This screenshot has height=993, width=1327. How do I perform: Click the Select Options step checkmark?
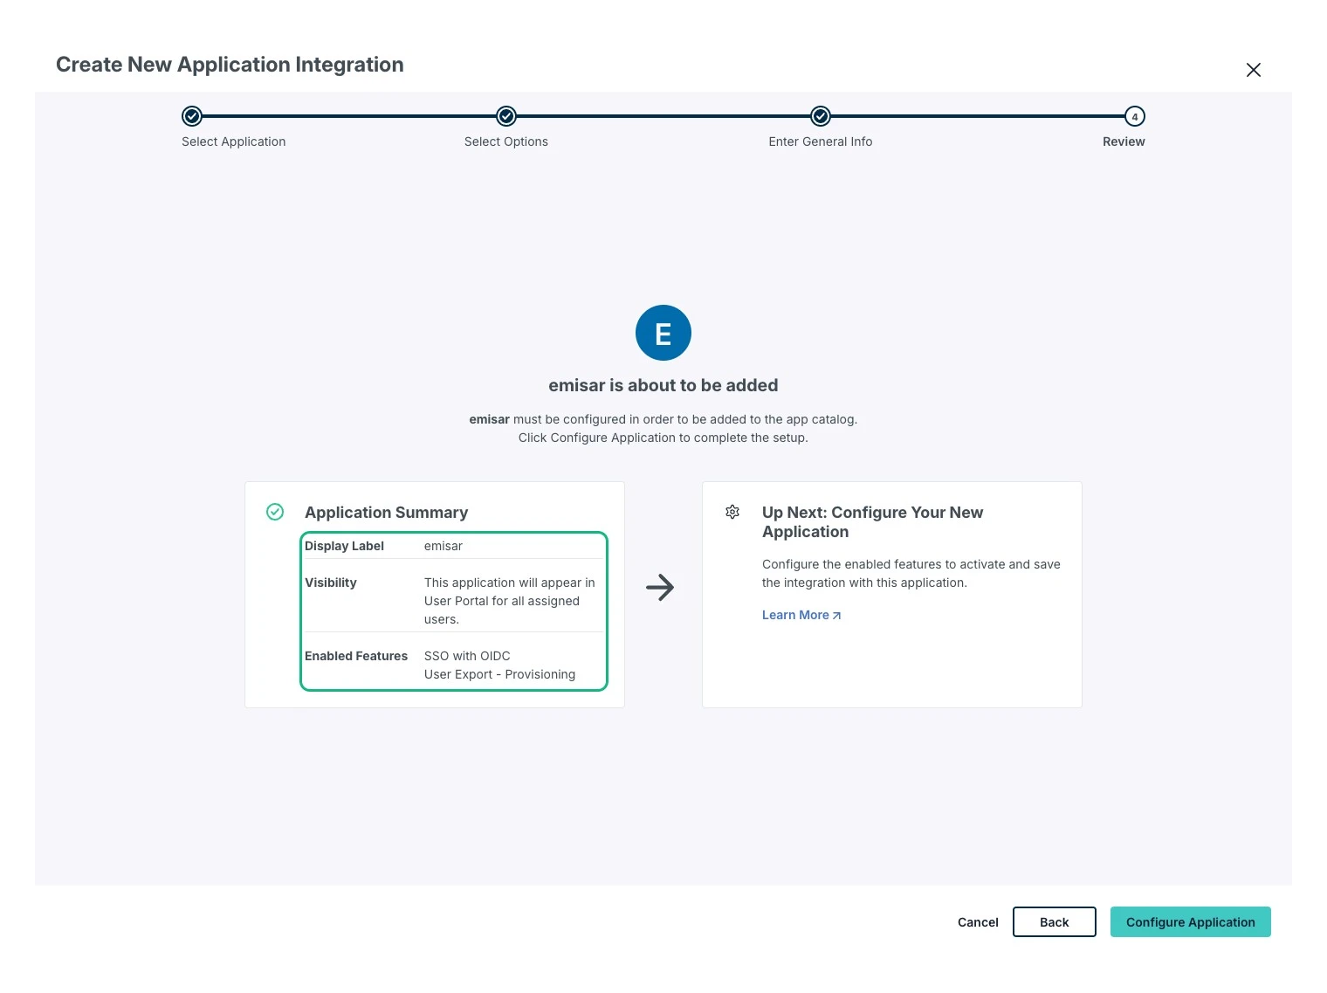coord(506,116)
